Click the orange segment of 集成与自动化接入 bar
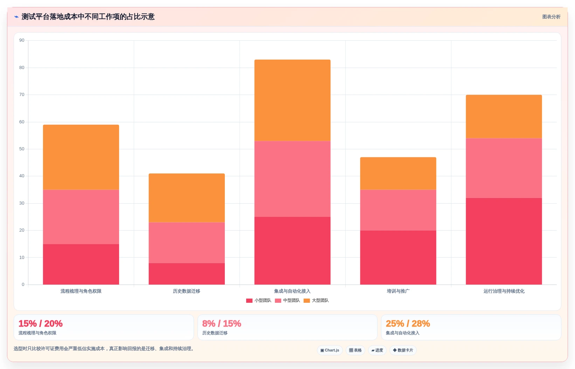 tap(292, 101)
